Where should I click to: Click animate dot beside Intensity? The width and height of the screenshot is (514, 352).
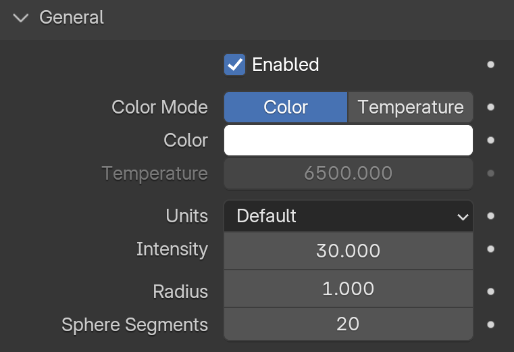pyautogui.click(x=491, y=249)
